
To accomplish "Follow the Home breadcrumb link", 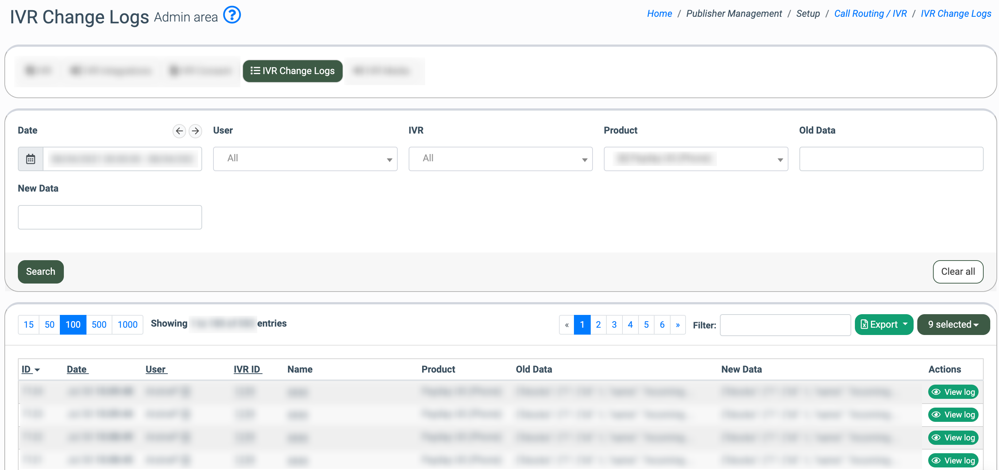I will coord(659,14).
